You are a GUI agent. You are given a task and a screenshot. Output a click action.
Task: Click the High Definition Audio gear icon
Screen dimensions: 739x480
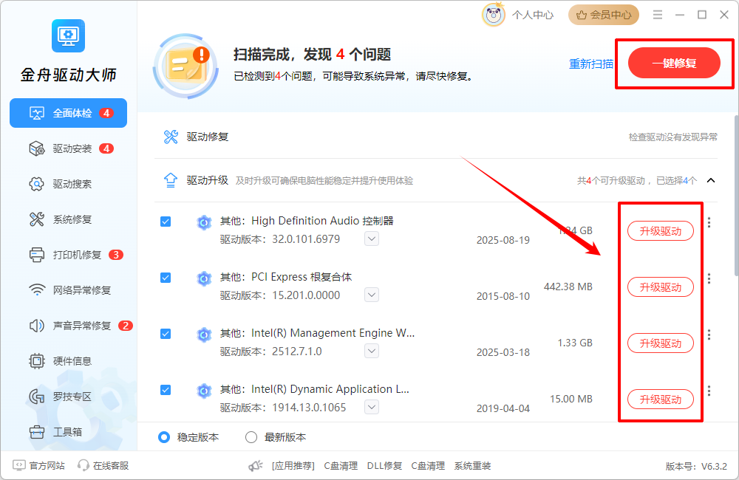click(x=204, y=222)
